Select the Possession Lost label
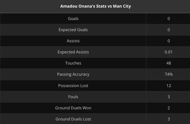The height and width of the screenshot is (124, 190). click(73, 86)
